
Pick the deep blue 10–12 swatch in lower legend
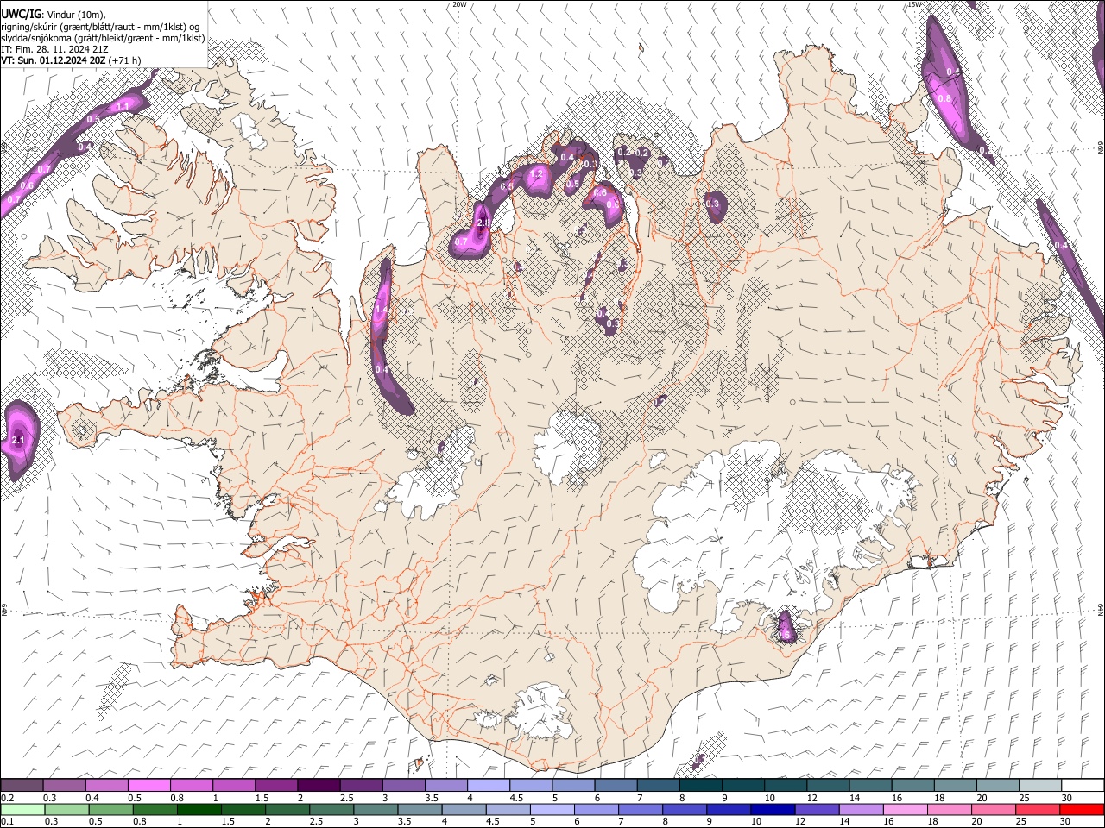774,809
